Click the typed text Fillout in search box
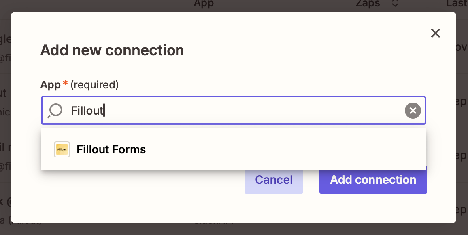 coord(87,110)
